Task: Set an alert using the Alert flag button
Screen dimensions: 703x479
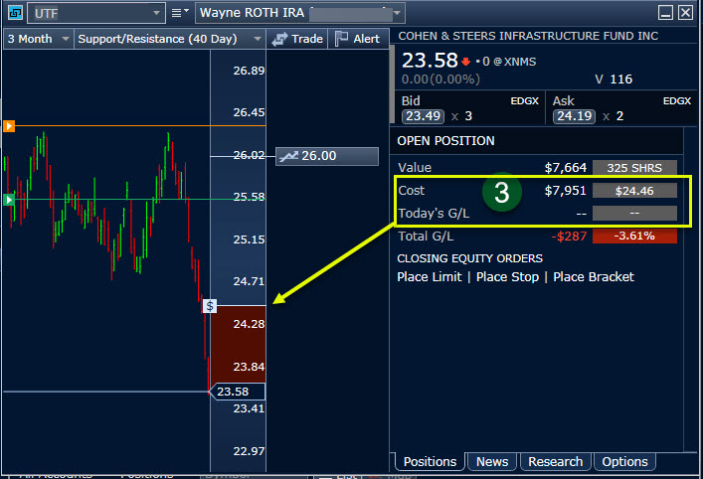Action: click(357, 39)
